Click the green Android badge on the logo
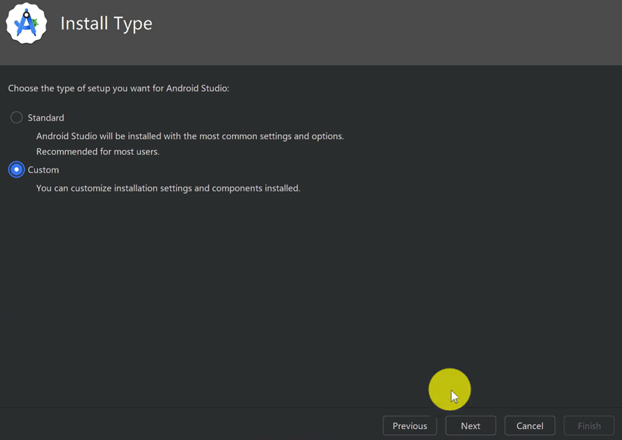 tap(35, 22)
